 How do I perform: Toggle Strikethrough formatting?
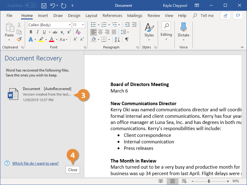55,32
